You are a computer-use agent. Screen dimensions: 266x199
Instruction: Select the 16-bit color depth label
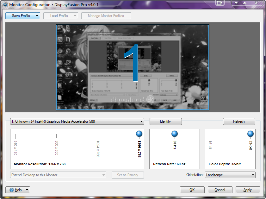pyautogui.click(x=210, y=145)
